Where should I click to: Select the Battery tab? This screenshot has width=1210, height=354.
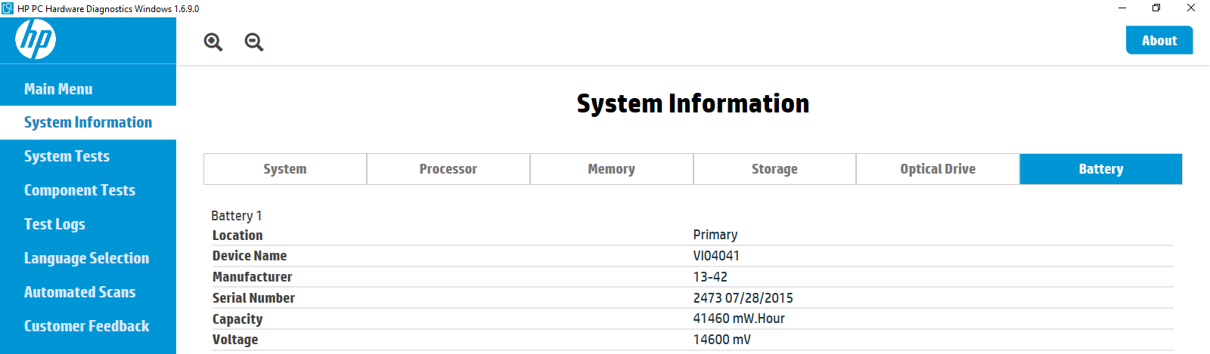pyautogui.click(x=1101, y=169)
